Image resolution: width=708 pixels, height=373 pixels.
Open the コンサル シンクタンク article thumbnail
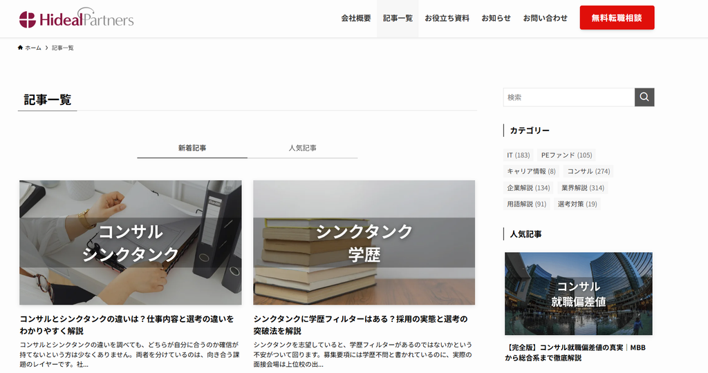pos(131,242)
